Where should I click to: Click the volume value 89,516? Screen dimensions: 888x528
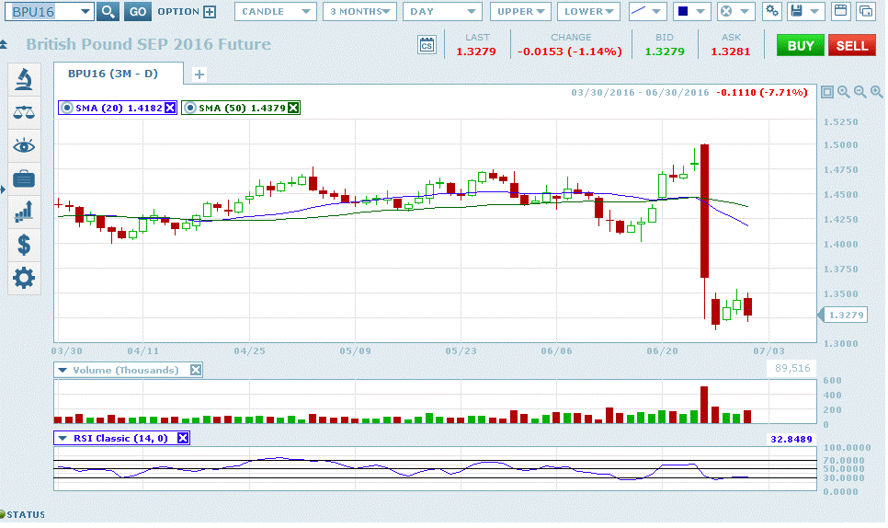tap(792, 368)
